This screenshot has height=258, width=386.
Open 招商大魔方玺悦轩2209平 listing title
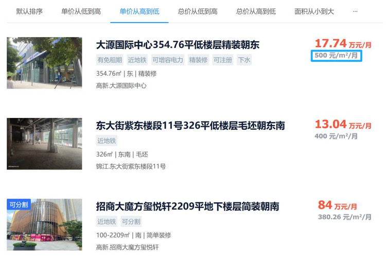tap(187, 207)
